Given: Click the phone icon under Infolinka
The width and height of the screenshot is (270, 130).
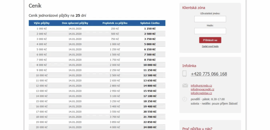Looking at the screenshot, I should (184, 74).
